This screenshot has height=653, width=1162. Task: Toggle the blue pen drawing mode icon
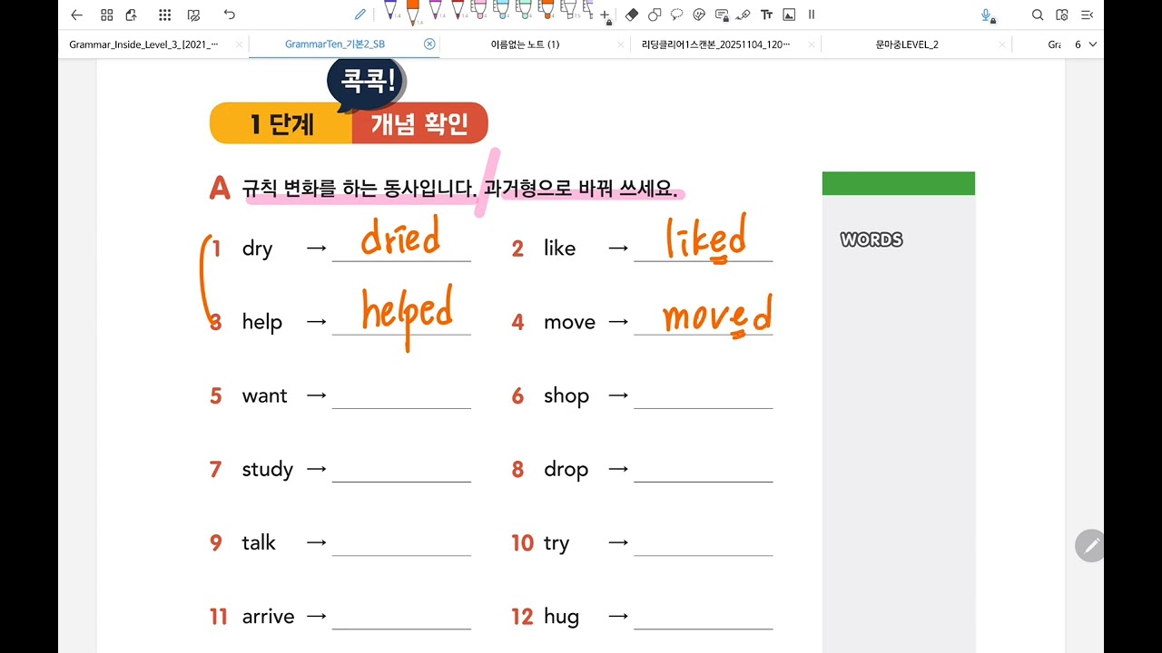(360, 15)
